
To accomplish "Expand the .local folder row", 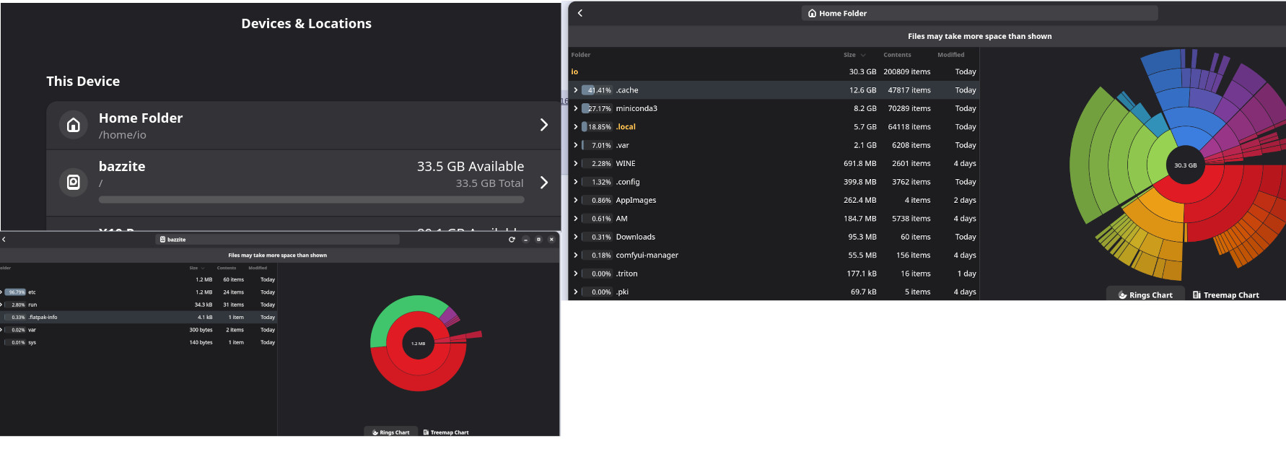I will (x=575, y=127).
